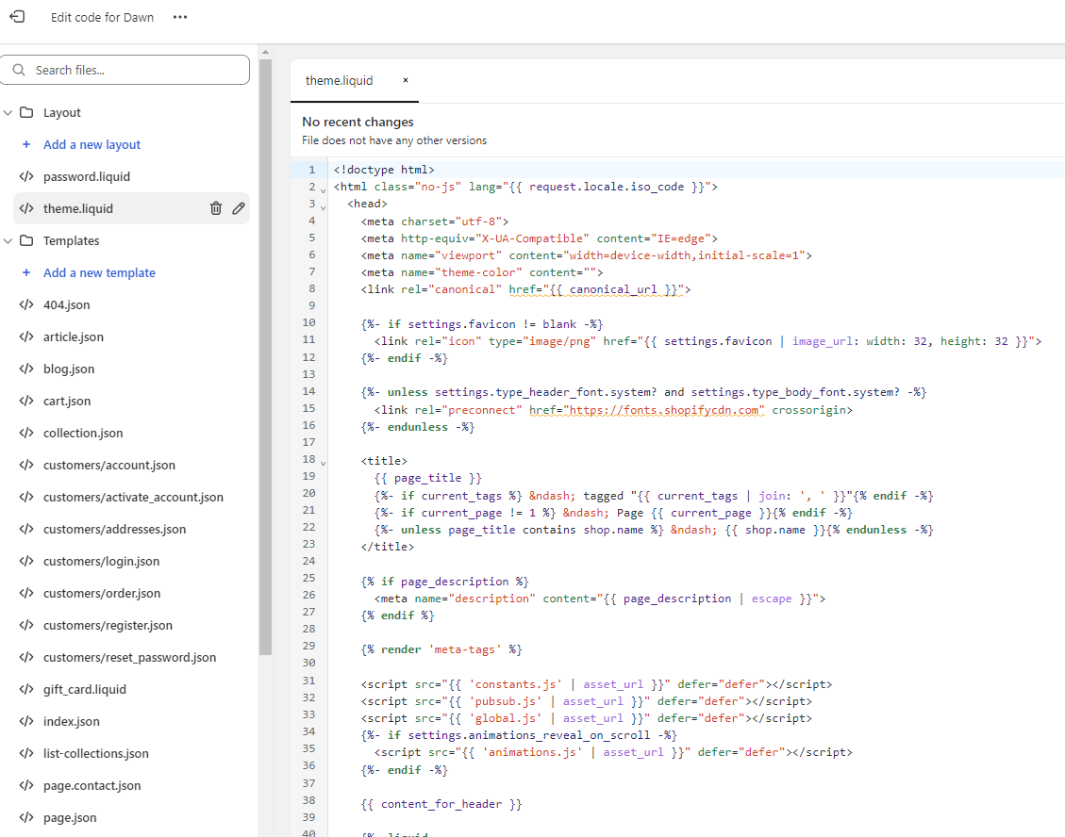Click the code icon beside gift_card.liquid
The image size is (1065, 837).
[x=26, y=689]
